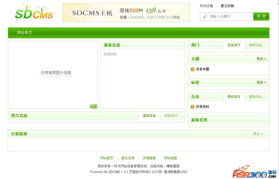
Task: Focus the keyword search input field
Action: coord(226,17)
